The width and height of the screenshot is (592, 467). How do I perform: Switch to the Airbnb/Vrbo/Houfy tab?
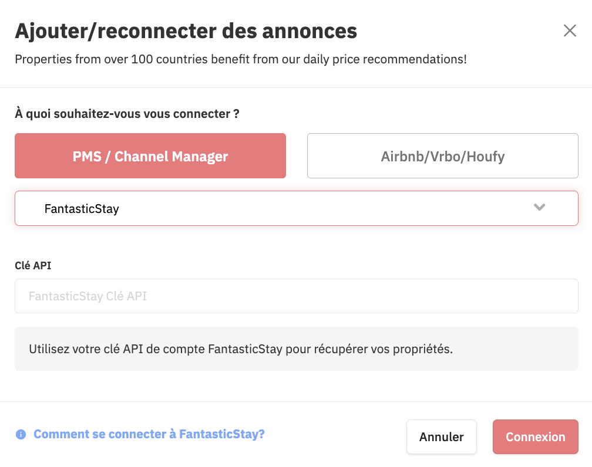click(x=442, y=156)
